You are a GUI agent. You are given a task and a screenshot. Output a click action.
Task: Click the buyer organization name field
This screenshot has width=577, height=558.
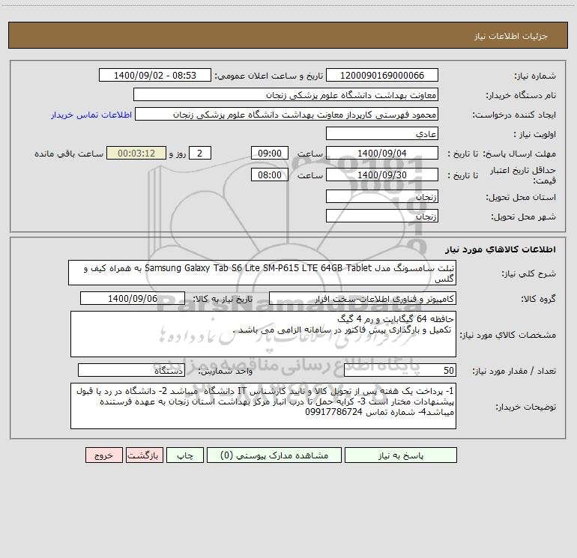click(x=286, y=94)
